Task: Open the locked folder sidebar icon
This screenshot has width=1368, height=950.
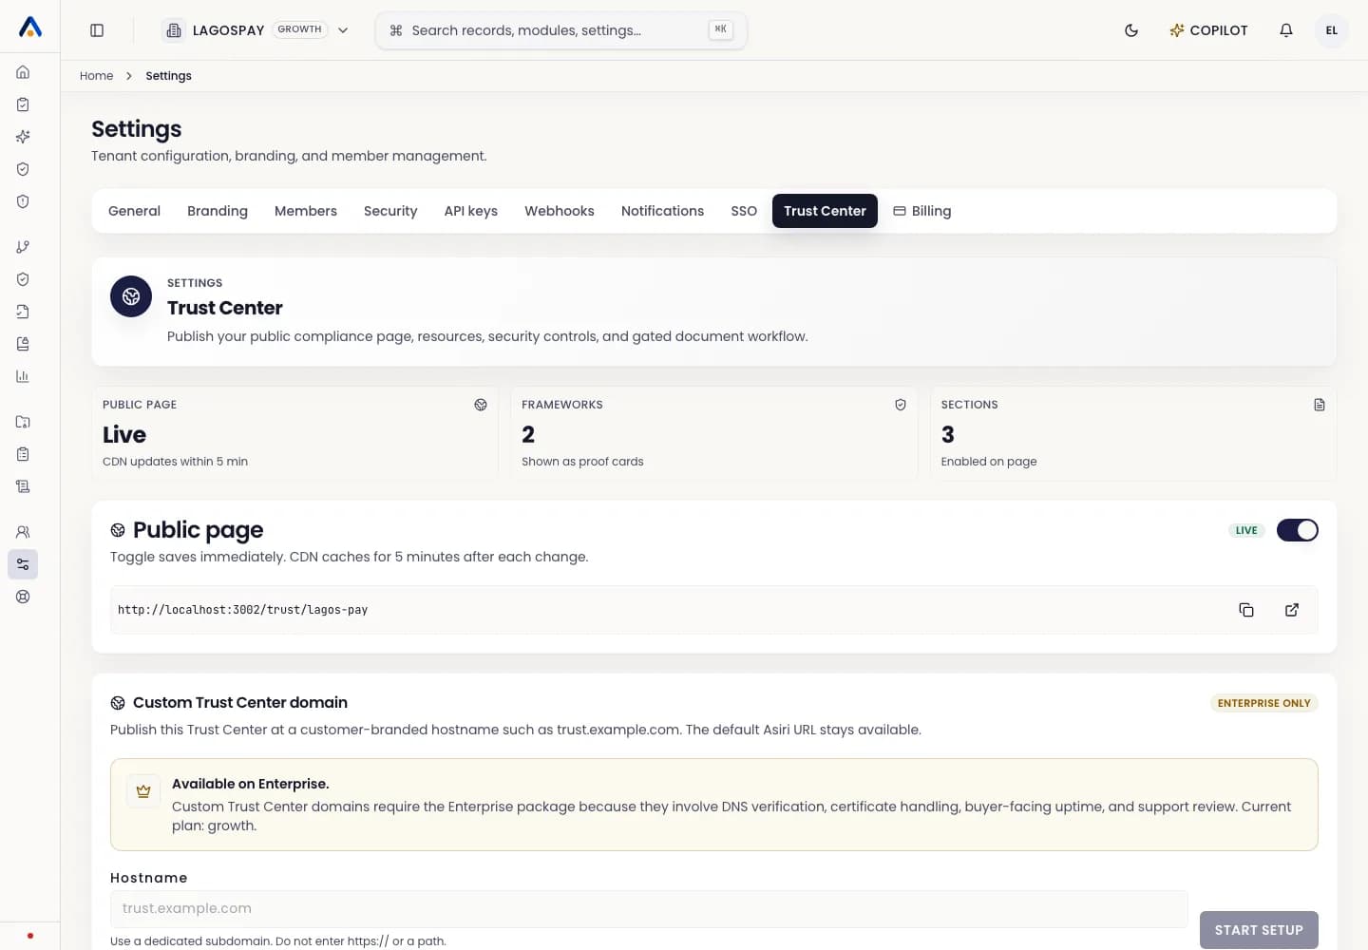Action: 23,422
